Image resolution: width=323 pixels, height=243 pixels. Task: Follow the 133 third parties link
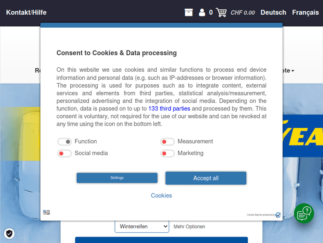[x=169, y=109]
